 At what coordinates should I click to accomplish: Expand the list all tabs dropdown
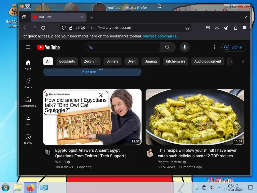click(245, 17)
